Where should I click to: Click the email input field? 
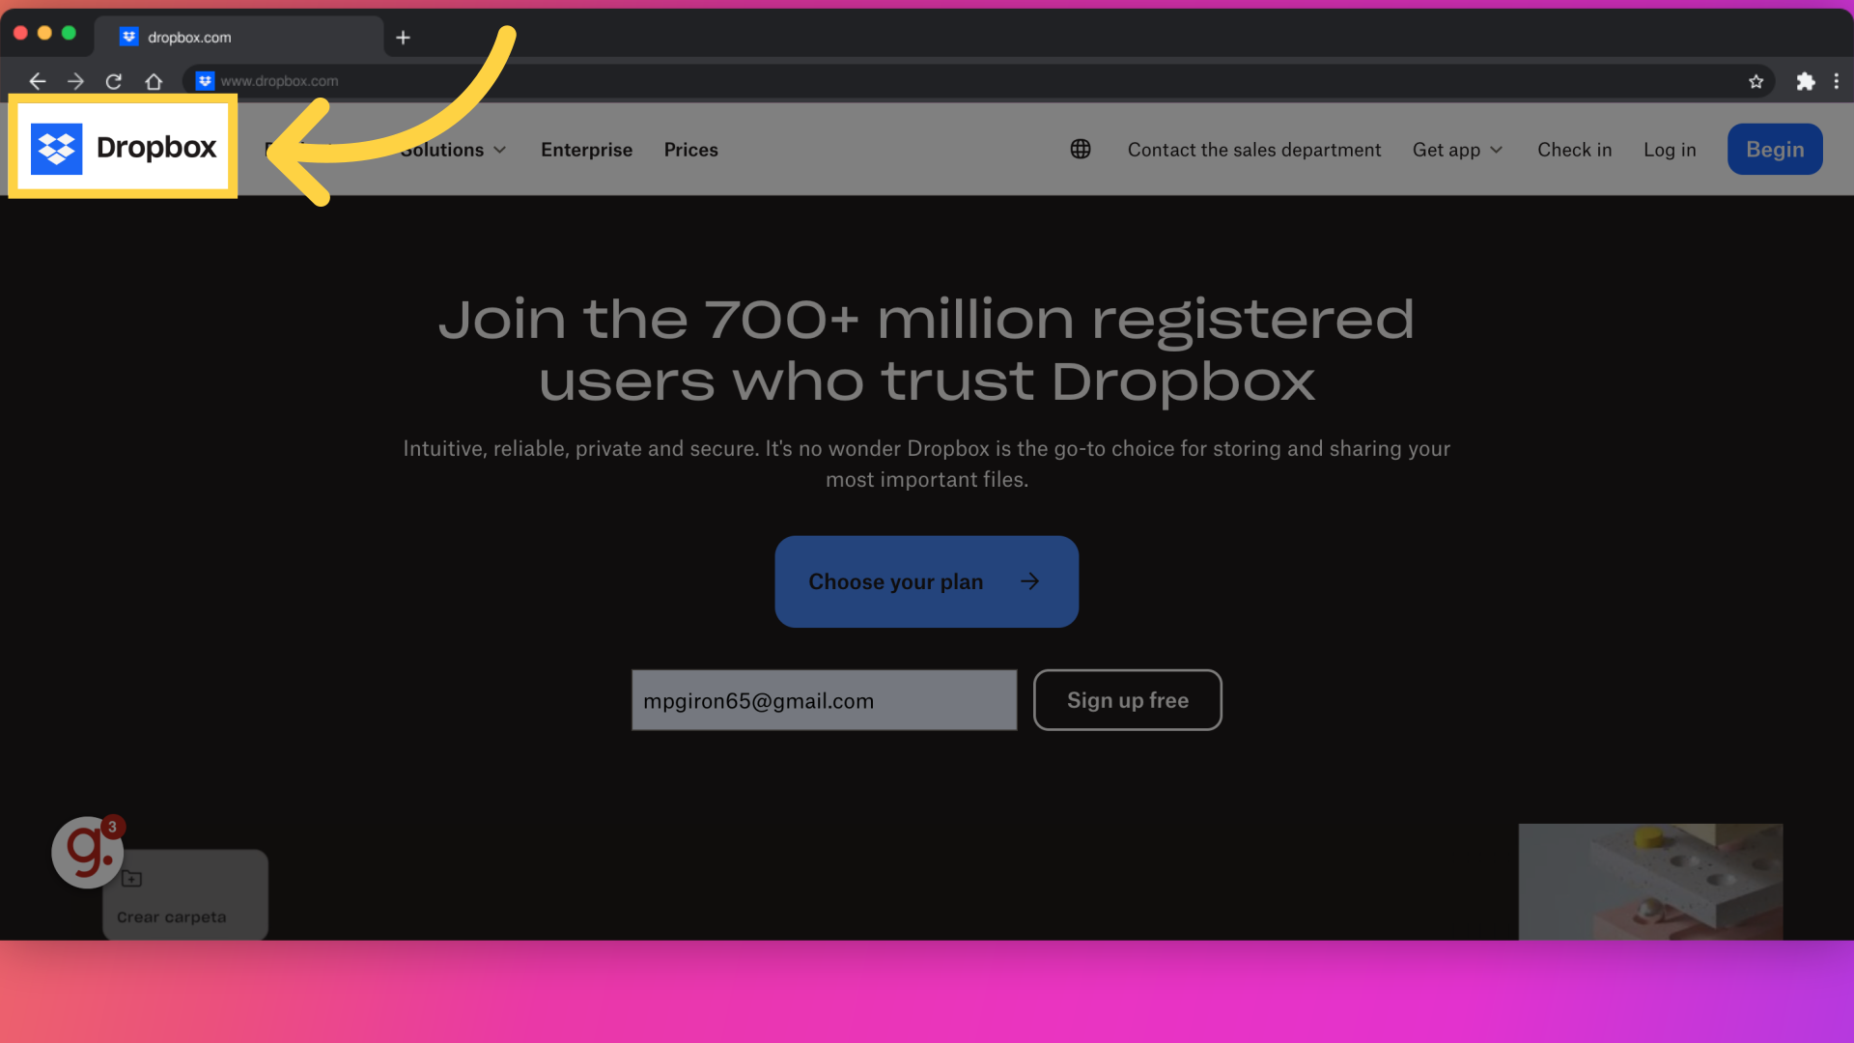click(x=824, y=700)
